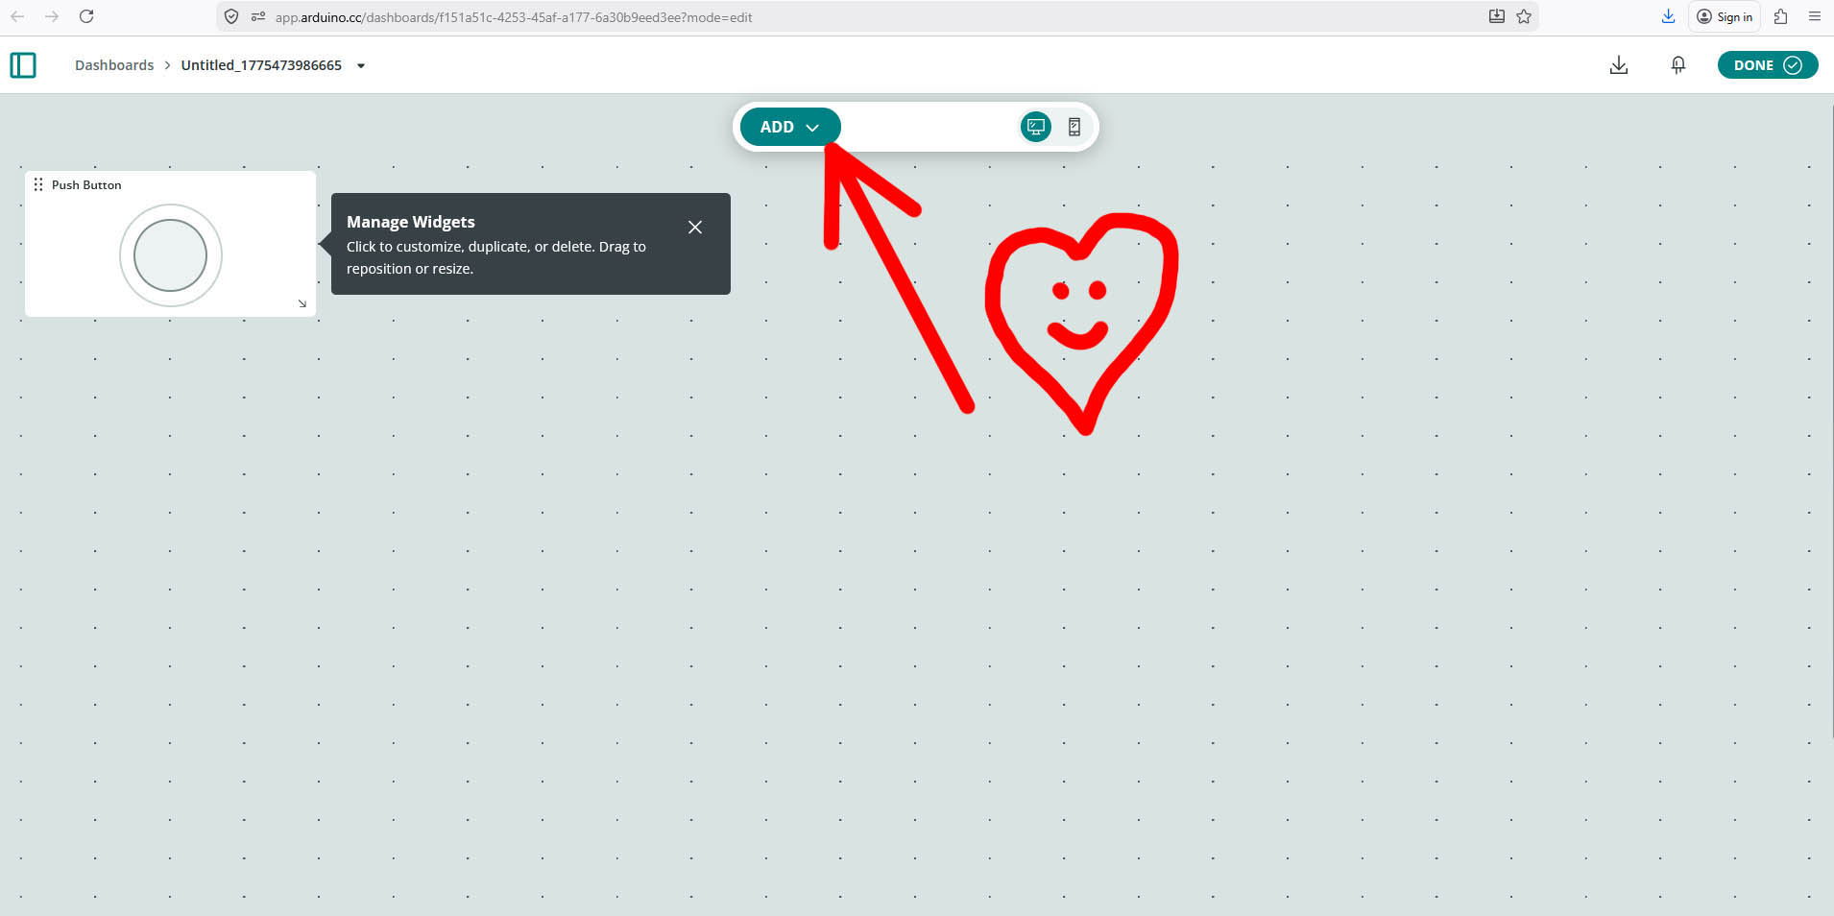Open site permissions icon in address bar
Viewport: 1834px width, 916px height.
258,16
